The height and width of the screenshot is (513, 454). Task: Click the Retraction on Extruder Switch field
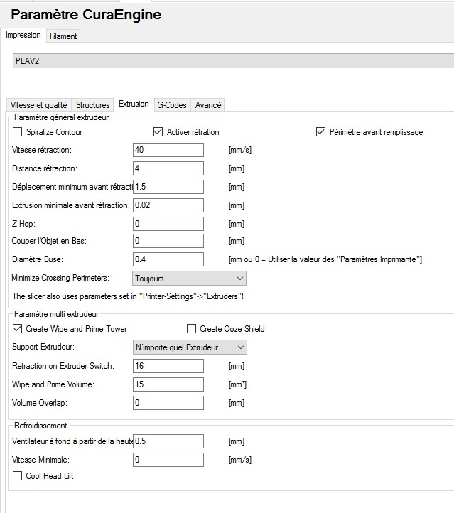168,366
